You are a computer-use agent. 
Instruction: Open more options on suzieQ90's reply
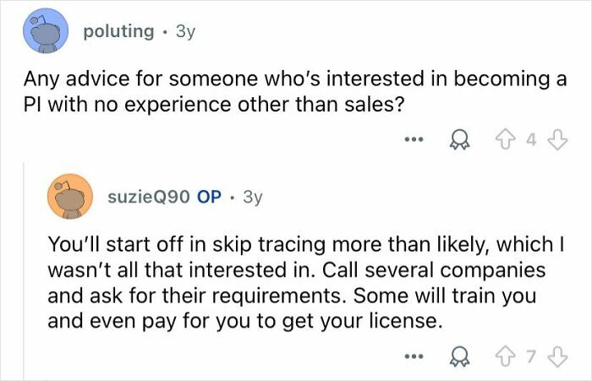pos(414,357)
